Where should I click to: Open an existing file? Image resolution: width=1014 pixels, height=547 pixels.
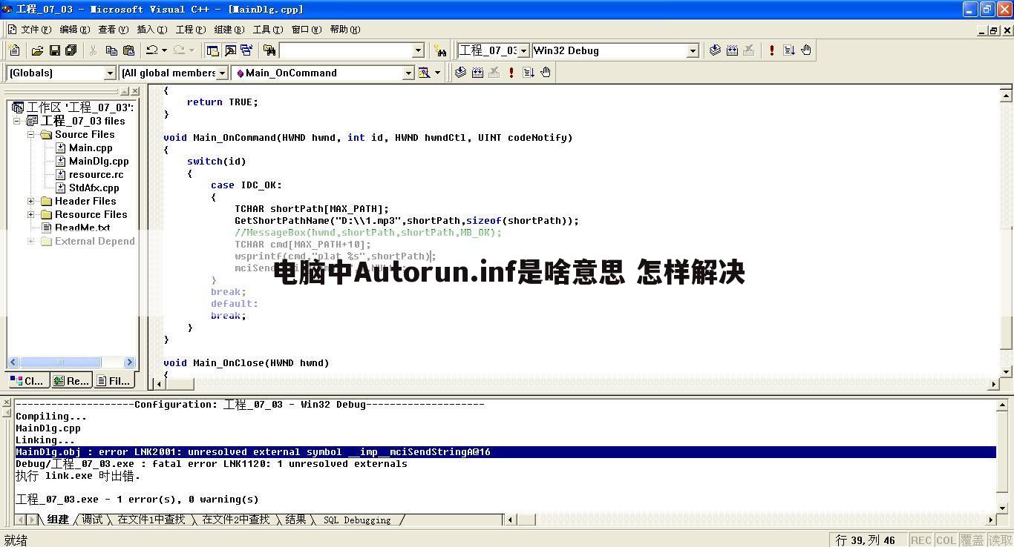(x=37, y=50)
